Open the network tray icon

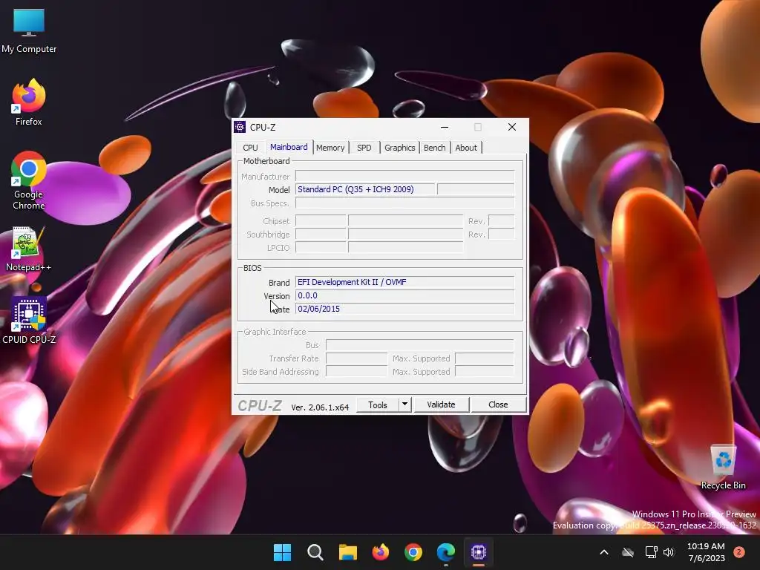click(651, 552)
